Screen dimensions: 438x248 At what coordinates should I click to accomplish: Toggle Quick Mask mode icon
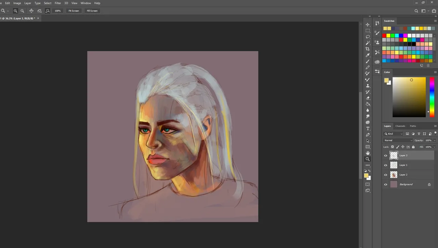(368, 184)
